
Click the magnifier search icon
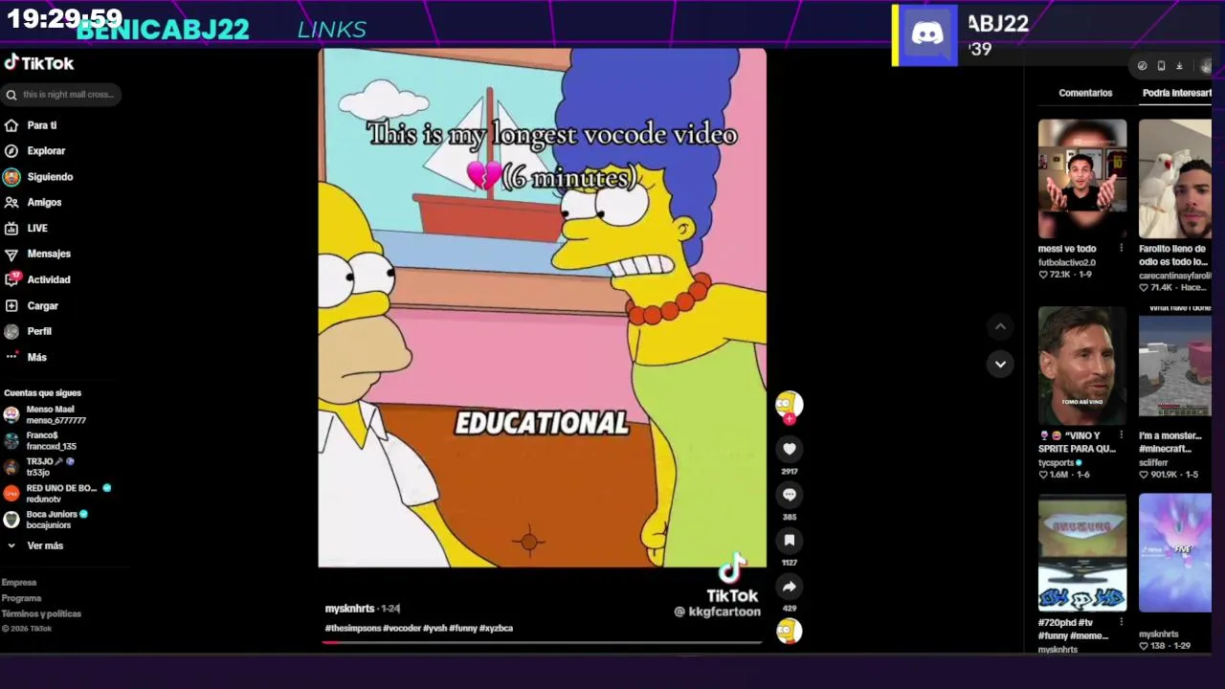click(x=11, y=95)
